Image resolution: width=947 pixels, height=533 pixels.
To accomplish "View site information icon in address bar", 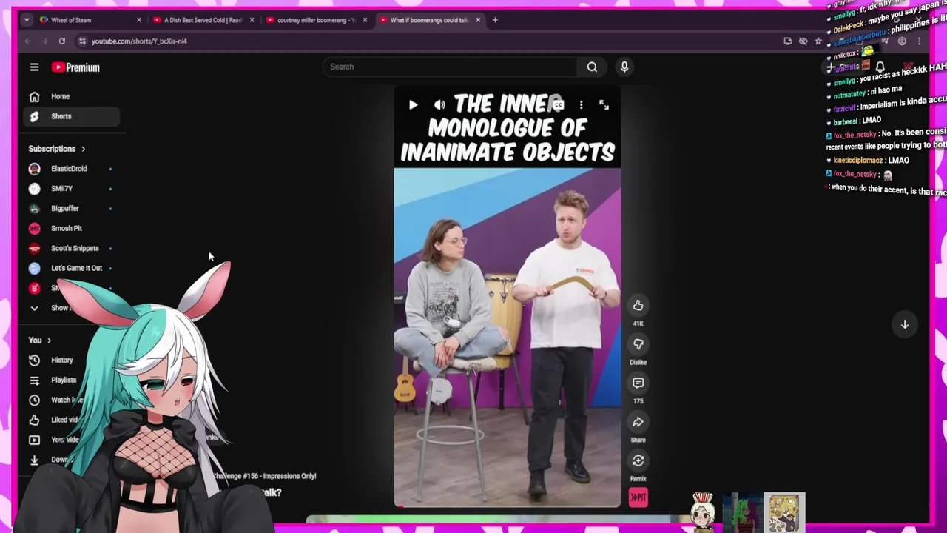I will click(x=83, y=41).
